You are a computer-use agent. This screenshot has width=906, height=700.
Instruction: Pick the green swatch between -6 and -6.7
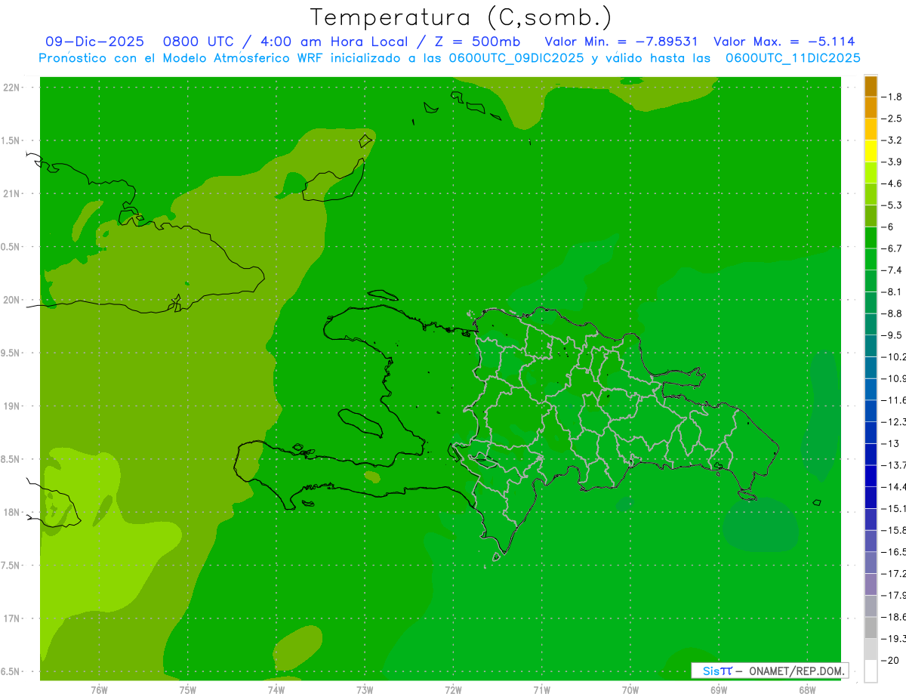(871, 237)
